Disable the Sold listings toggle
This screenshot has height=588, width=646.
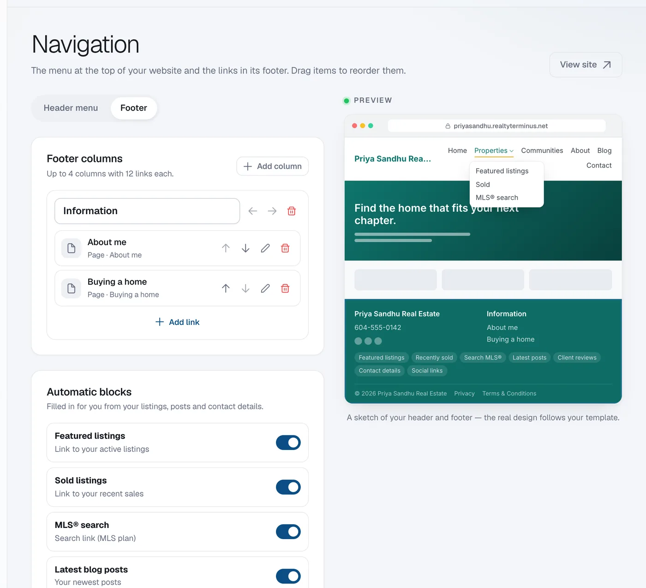(x=288, y=487)
